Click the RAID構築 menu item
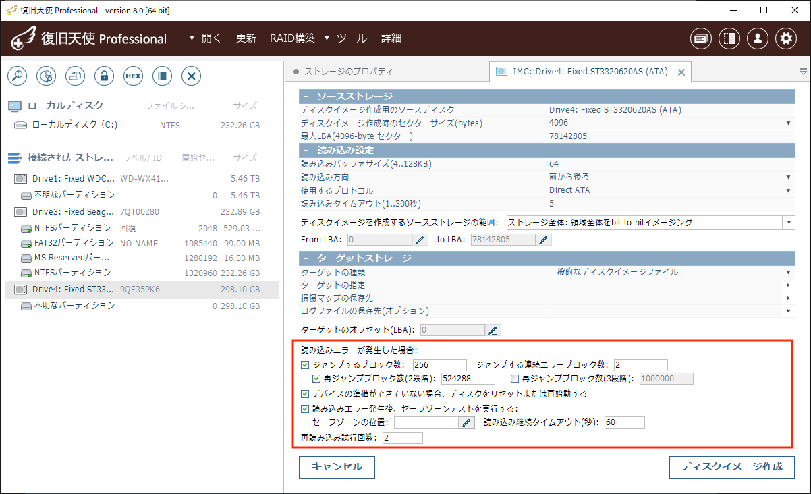Screen dimensions: 811x494 [x=292, y=38]
